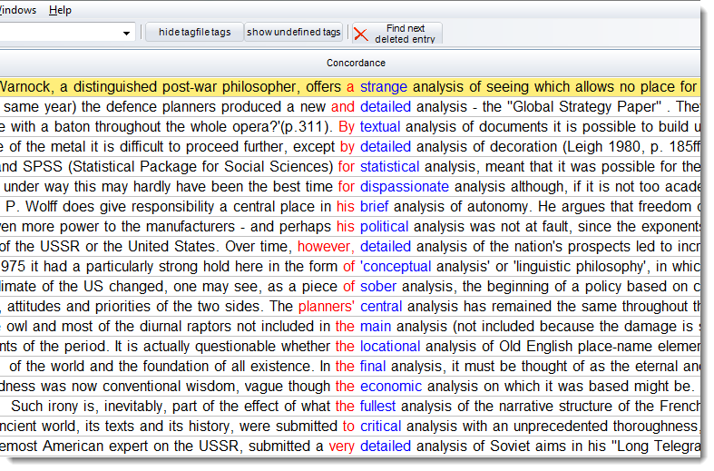714x471 pixels.
Task: Select the line with 'by detailed analysis'
Action: point(350,147)
